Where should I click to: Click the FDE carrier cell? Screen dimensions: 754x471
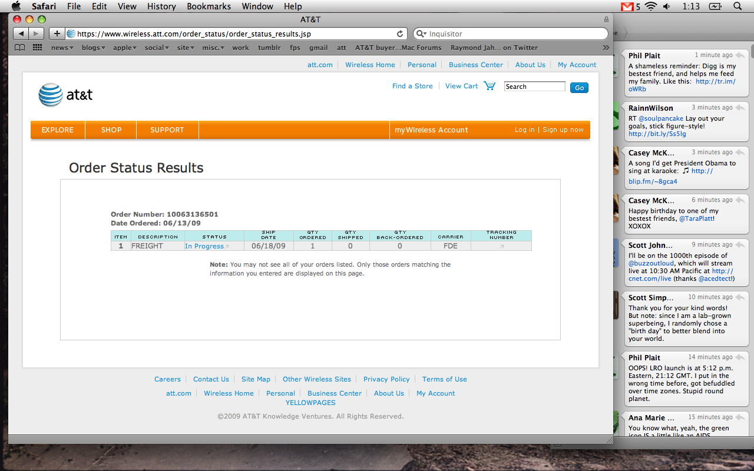[x=451, y=246]
